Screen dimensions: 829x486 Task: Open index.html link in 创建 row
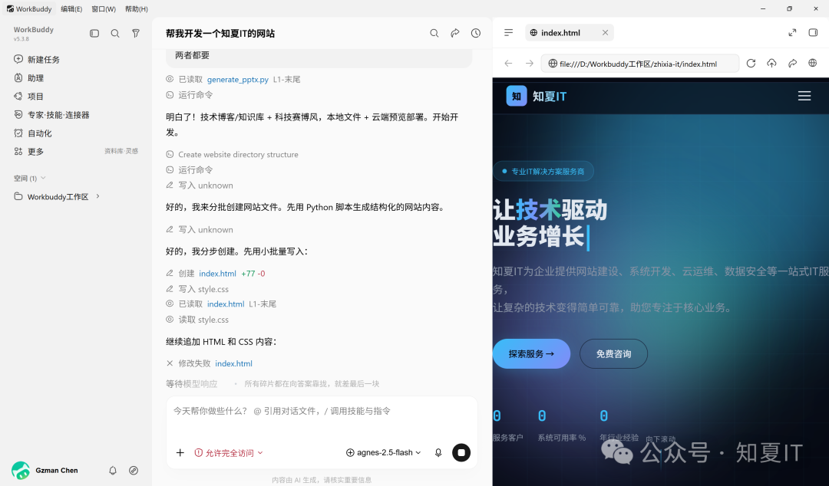(x=218, y=273)
